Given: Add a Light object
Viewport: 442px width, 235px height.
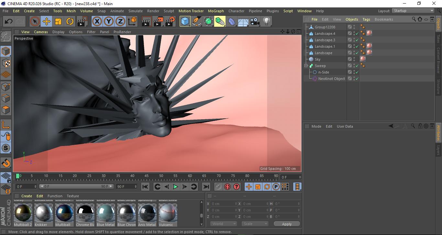Looking at the screenshot, I should 267,22.
